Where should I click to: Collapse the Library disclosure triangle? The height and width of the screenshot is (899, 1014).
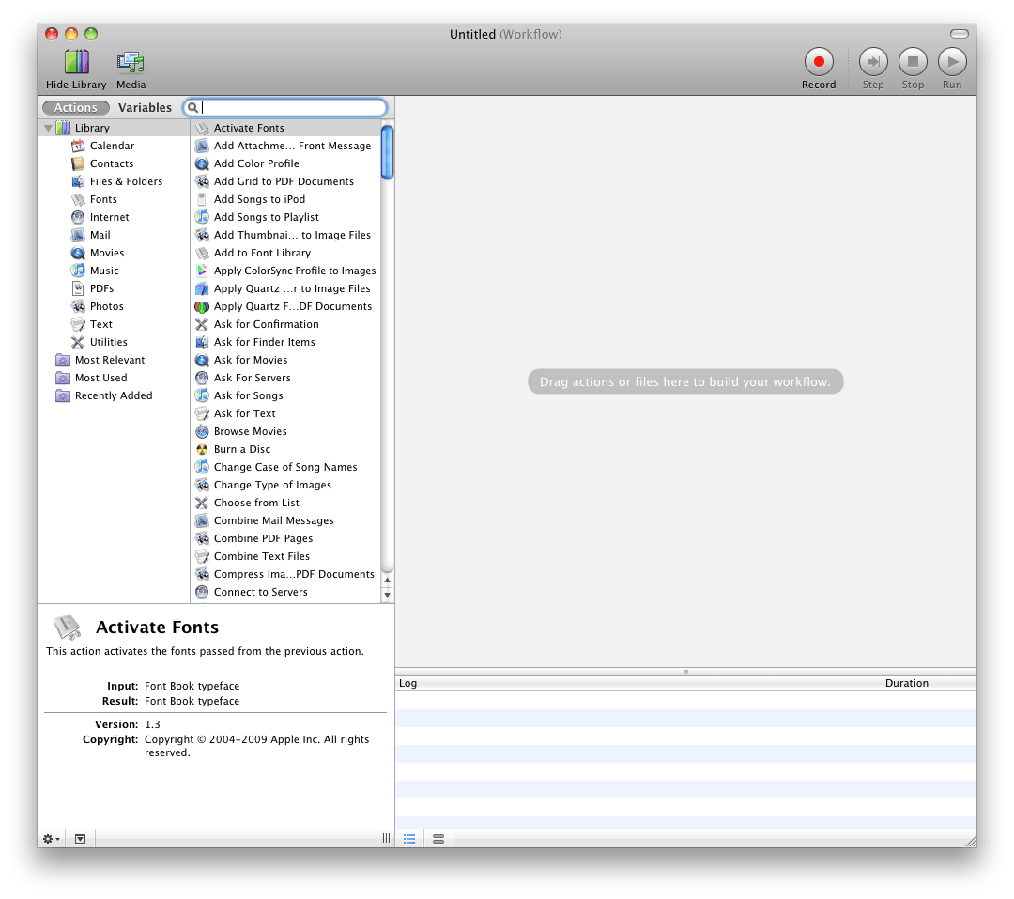click(x=49, y=128)
